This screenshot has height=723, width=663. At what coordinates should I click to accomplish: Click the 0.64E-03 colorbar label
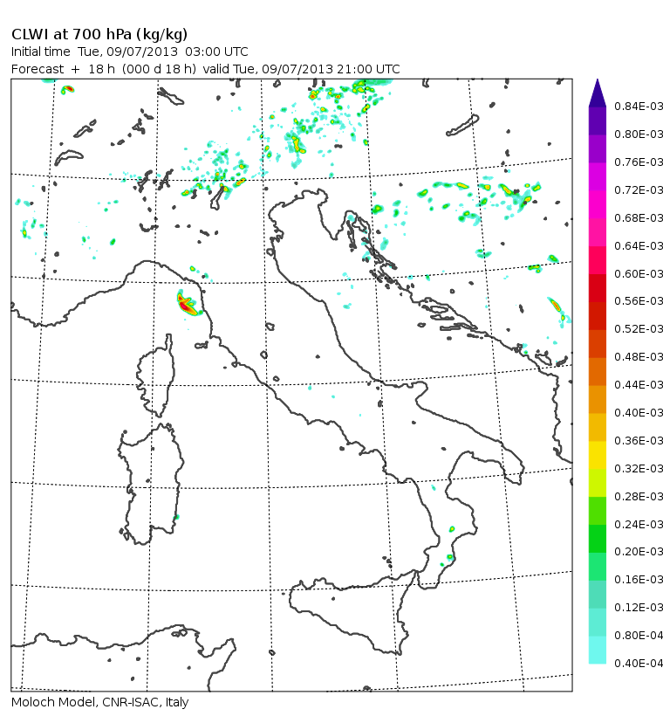(639, 245)
